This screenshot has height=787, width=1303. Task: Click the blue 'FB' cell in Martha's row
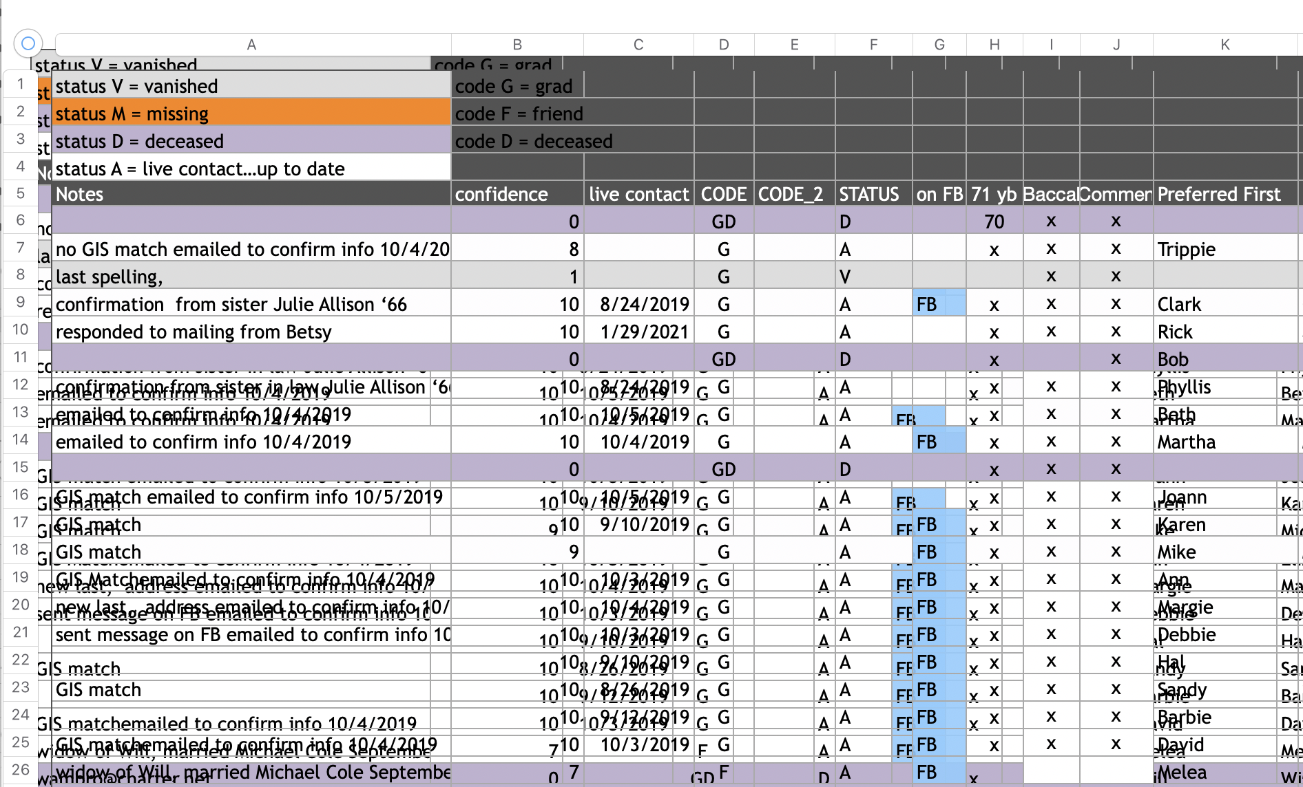(x=939, y=442)
